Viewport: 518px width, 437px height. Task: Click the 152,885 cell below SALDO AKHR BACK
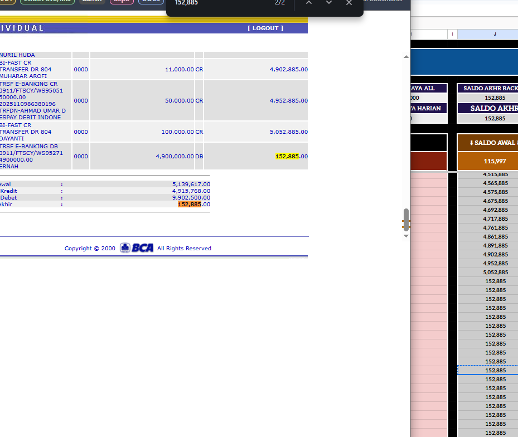487,98
